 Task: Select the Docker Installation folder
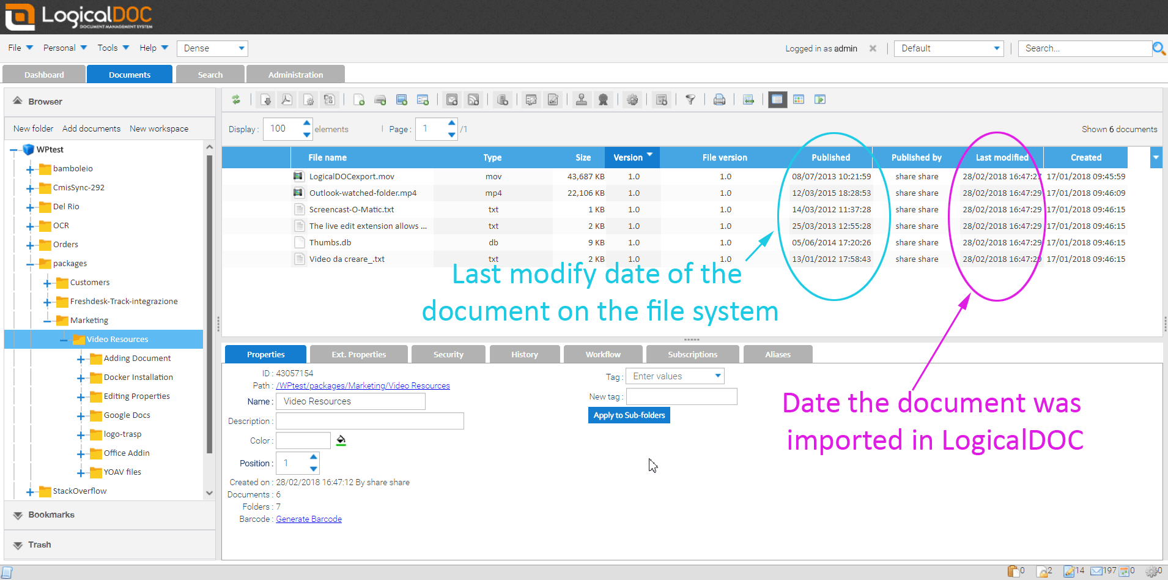(x=138, y=377)
